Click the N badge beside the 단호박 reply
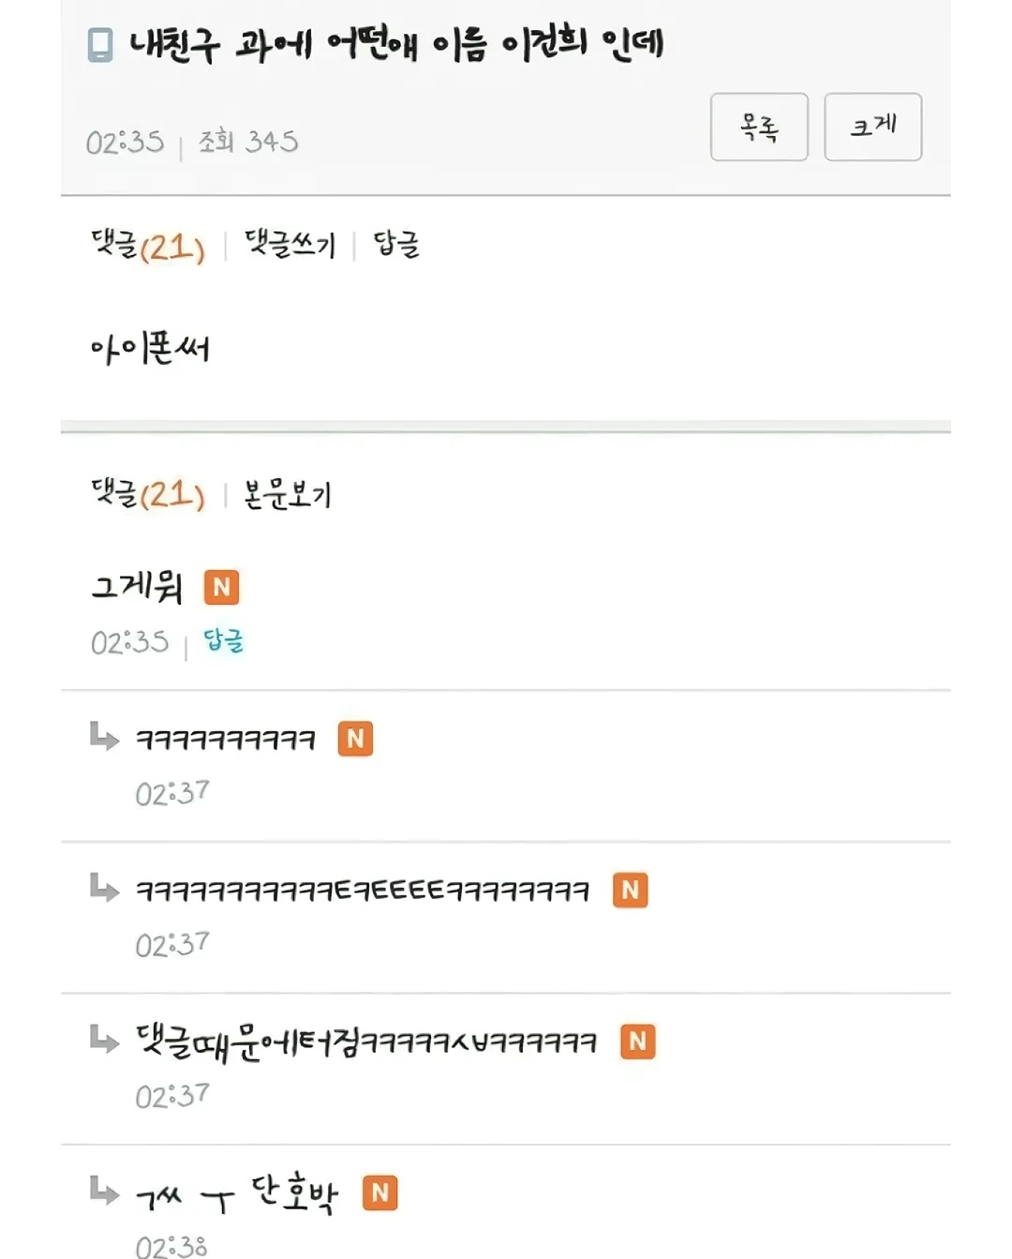This screenshot has height=1259, width=1012. pyautogui.click(x=379, y=1192)
